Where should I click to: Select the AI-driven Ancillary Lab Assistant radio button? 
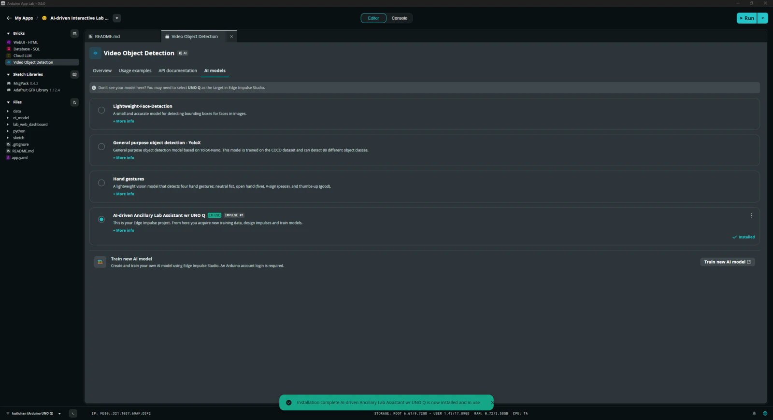tap(101, 219)
